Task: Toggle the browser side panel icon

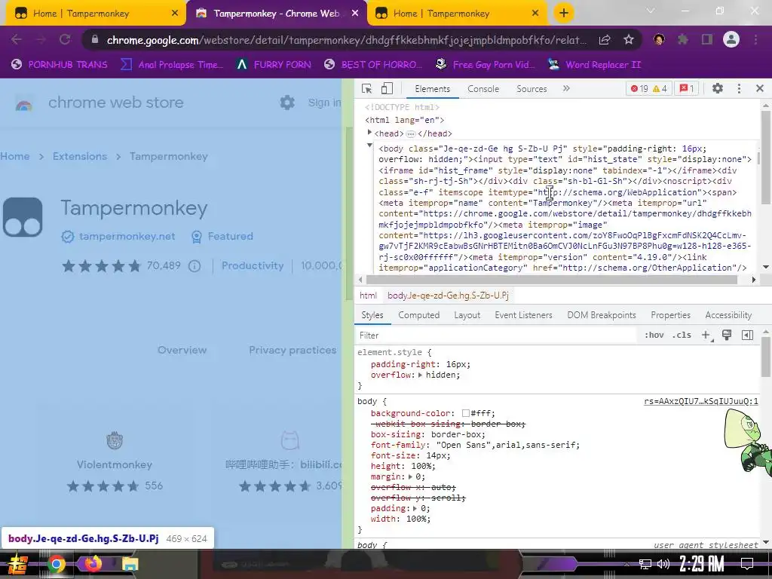Action: click(707, 39)
